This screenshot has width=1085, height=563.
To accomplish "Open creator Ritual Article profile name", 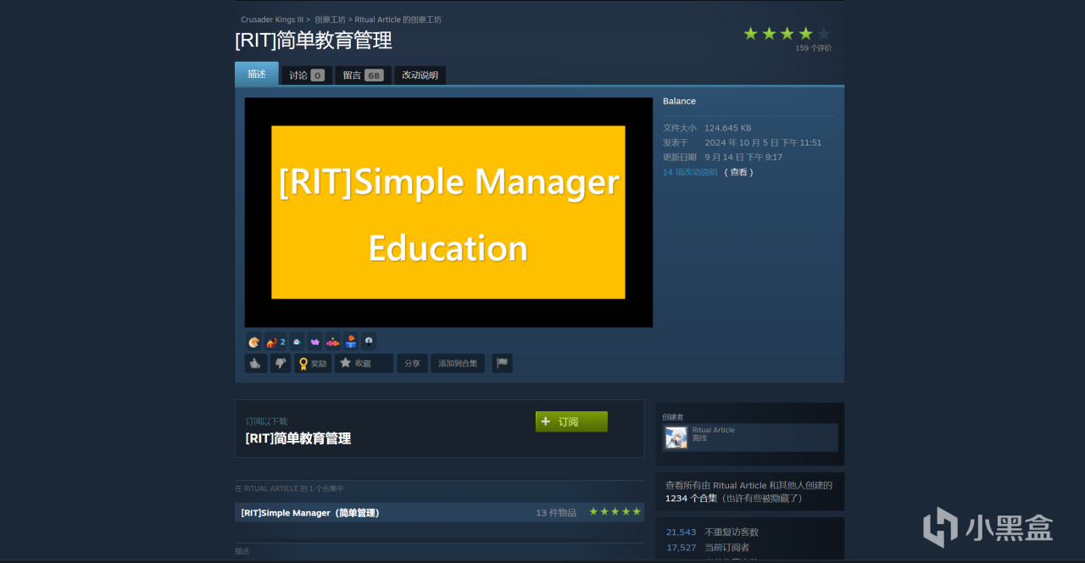I will (x=714, y=430).
